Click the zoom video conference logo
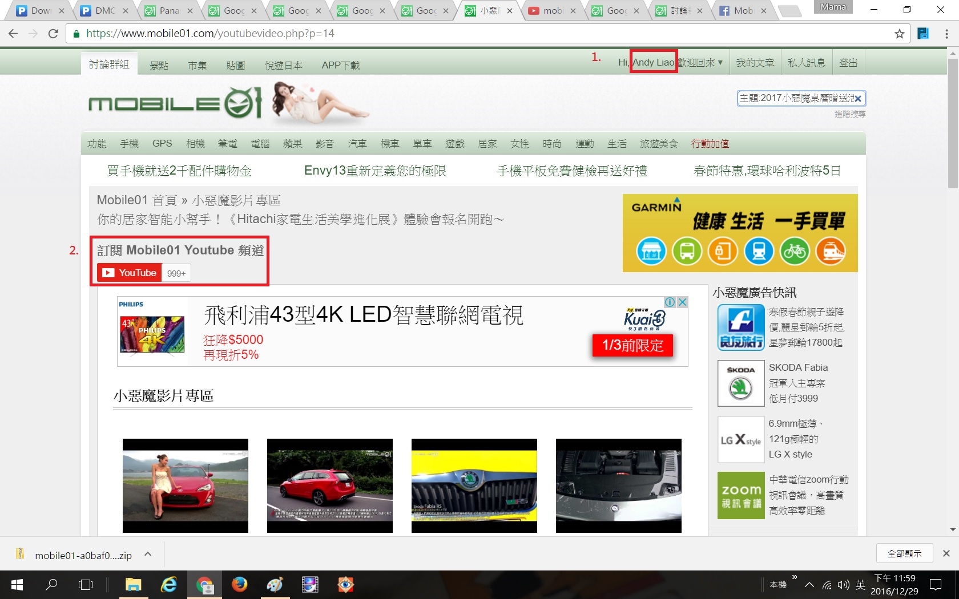959x599 pixels. 740,495
